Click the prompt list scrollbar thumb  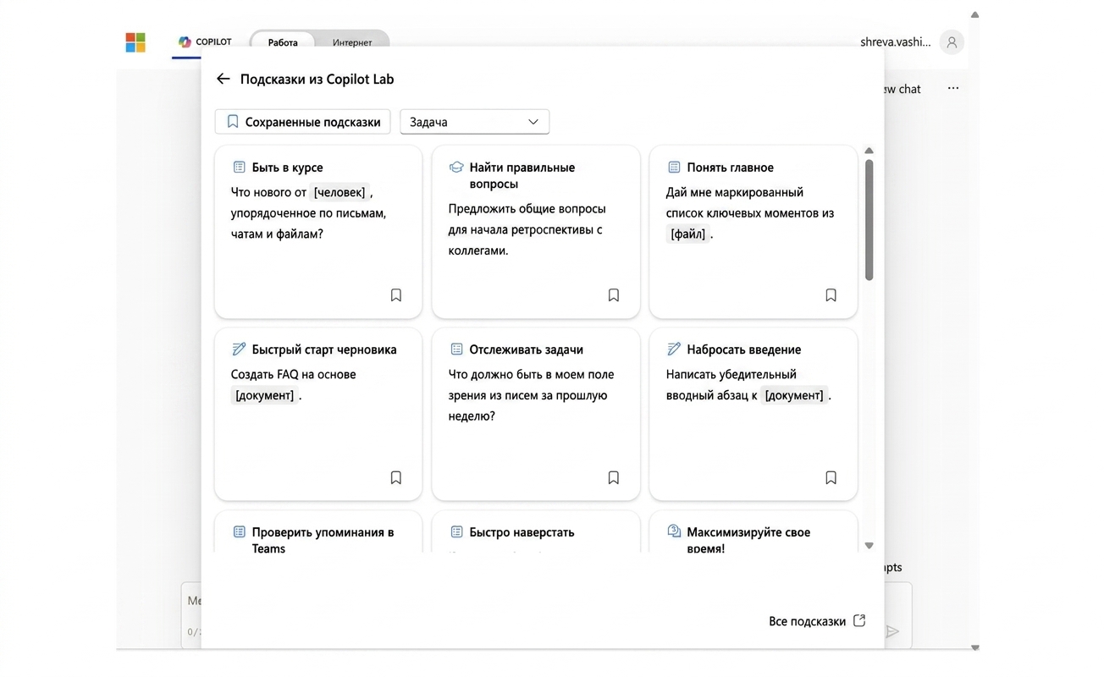[x=869, y=219]
